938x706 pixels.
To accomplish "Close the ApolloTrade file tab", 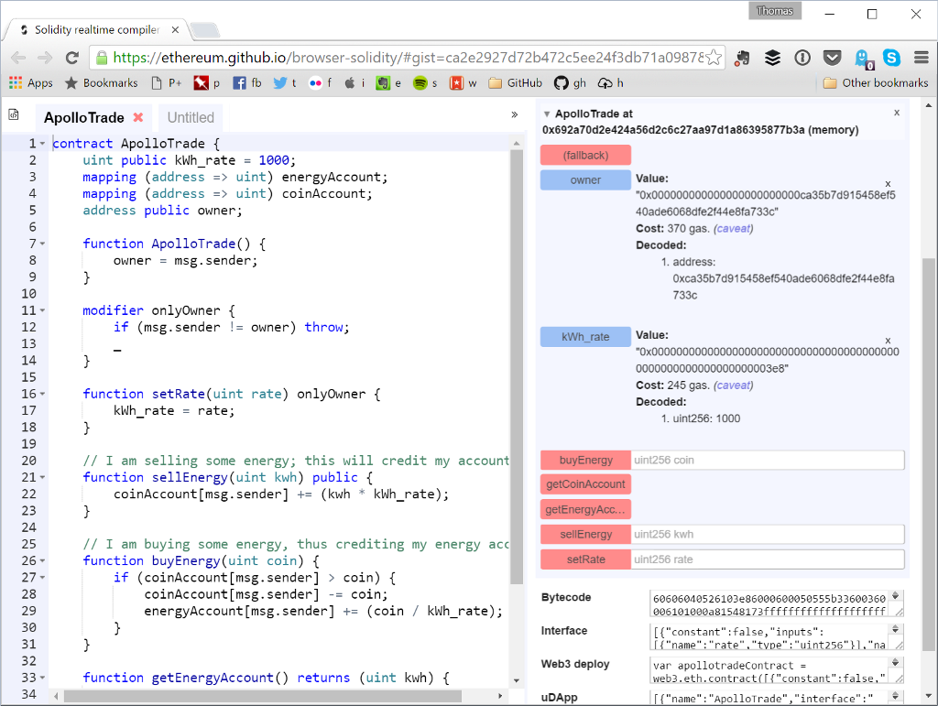I will pos(138,117).
